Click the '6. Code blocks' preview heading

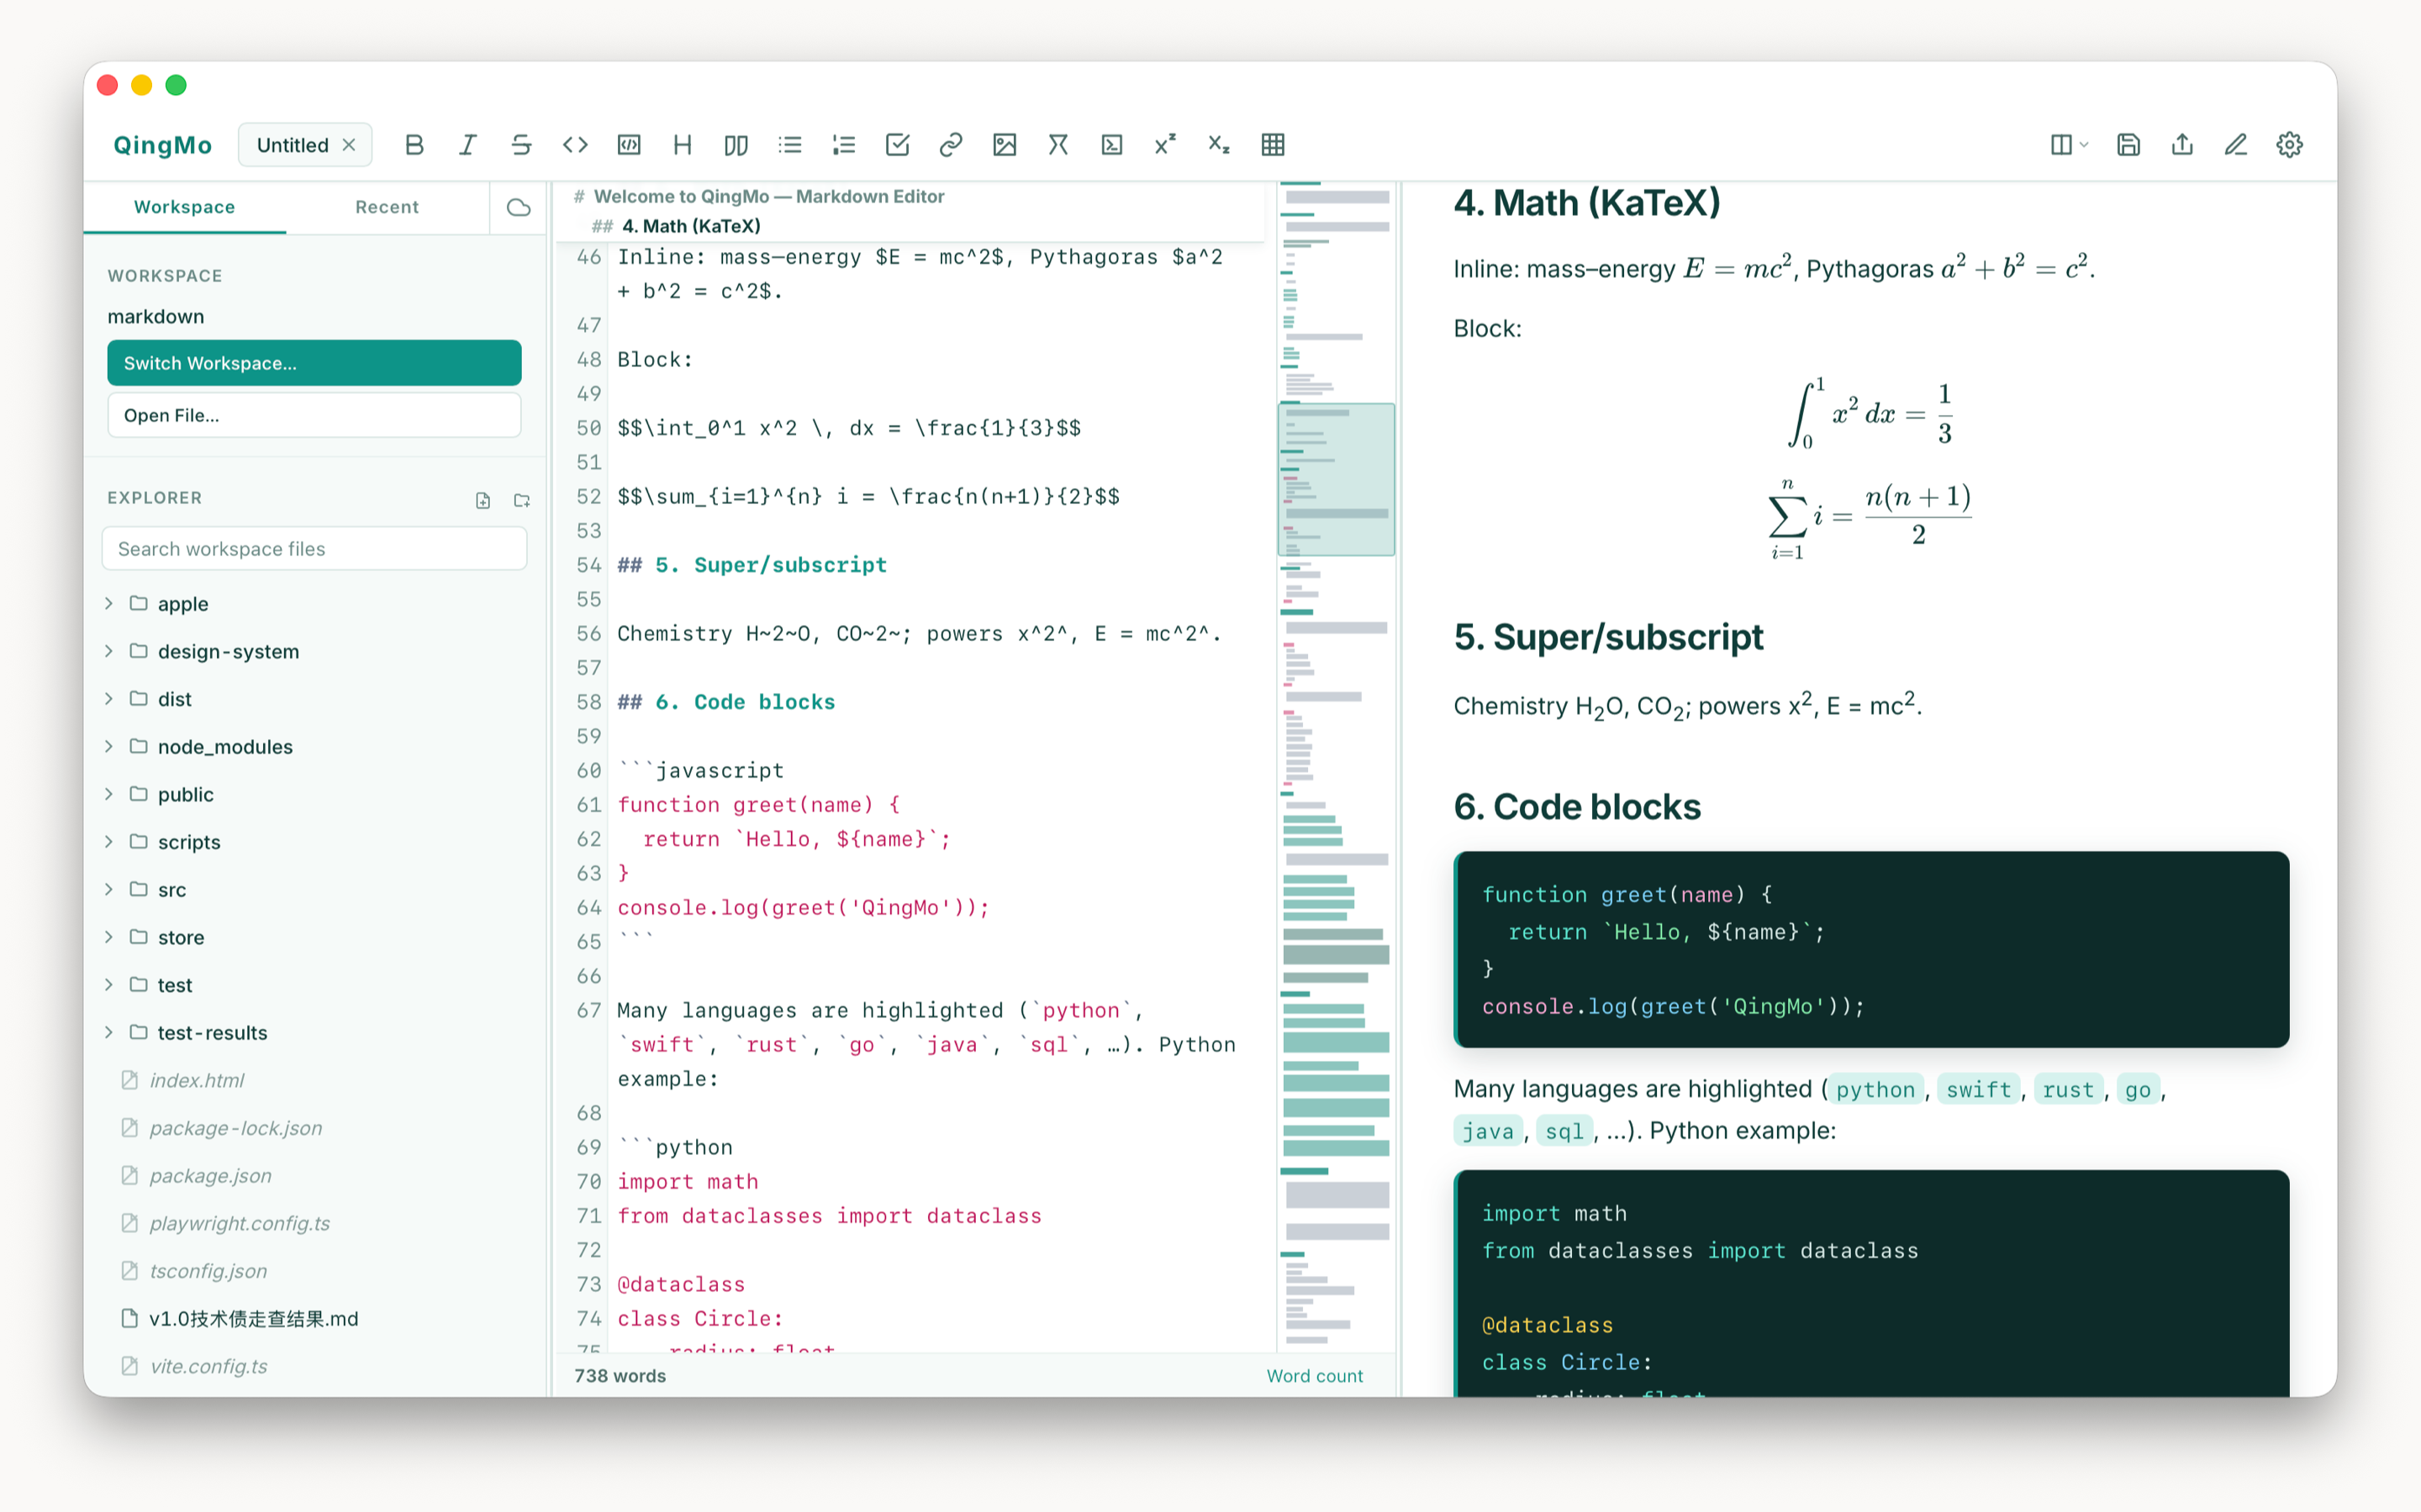(x=1578, y=807)
